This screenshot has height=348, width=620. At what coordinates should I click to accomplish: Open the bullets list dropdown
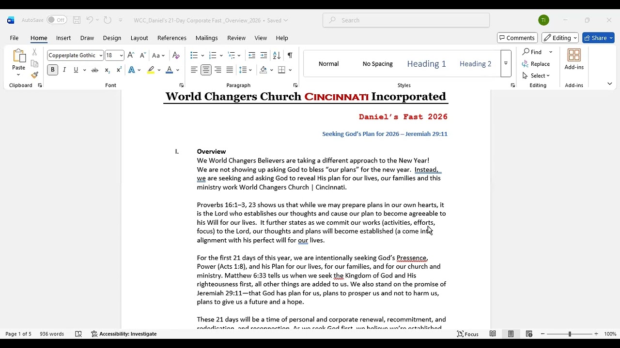point(203,56)
